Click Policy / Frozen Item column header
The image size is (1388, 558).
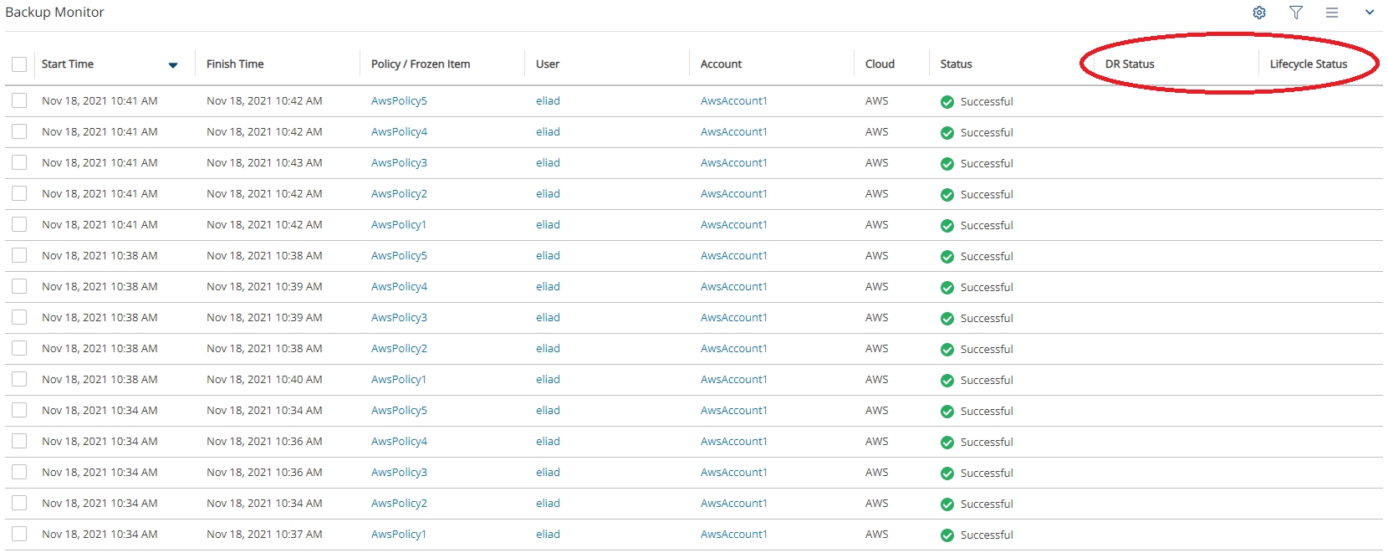(421, 64)
